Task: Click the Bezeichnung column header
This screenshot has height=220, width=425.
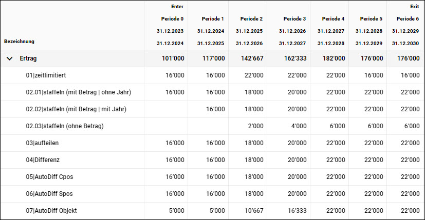Action: [x=19, y=42]
